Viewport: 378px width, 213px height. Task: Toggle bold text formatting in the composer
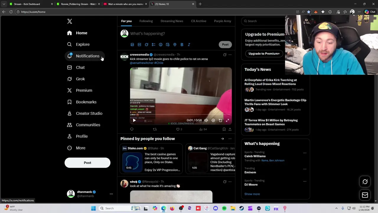[182, 45]
